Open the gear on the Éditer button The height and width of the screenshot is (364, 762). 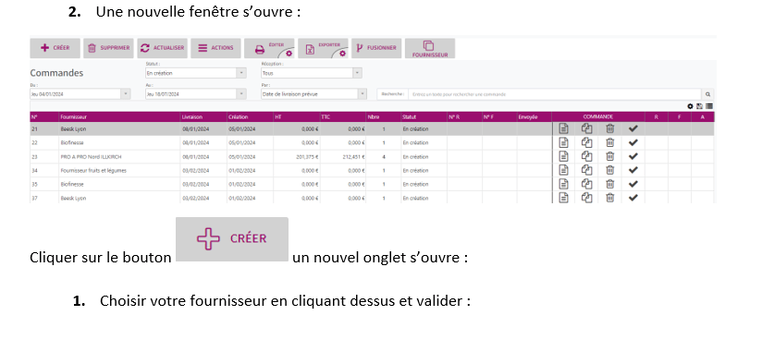point(289,53)
